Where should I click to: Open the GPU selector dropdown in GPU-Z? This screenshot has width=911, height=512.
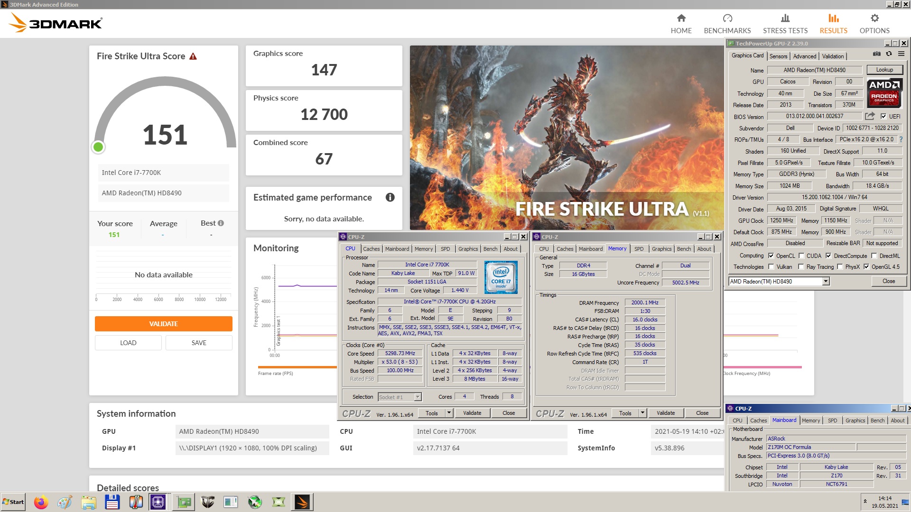[x=826, y=282]
